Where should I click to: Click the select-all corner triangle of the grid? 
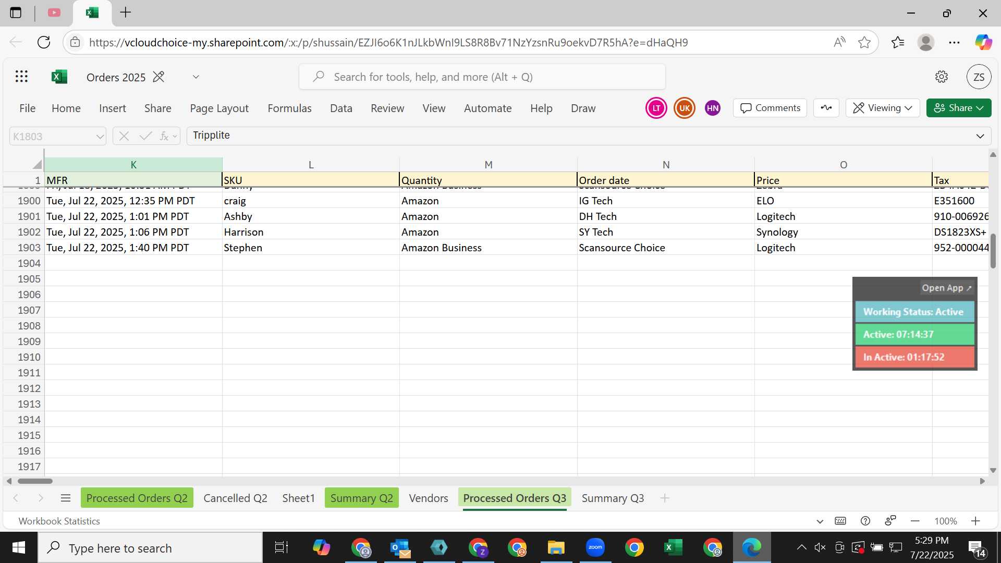pos(36,165)
